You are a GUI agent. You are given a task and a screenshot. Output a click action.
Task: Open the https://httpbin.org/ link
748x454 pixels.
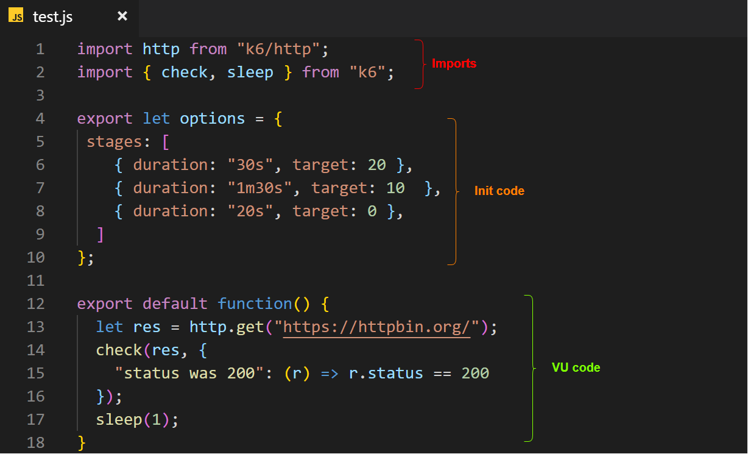[x=376, y=327]
